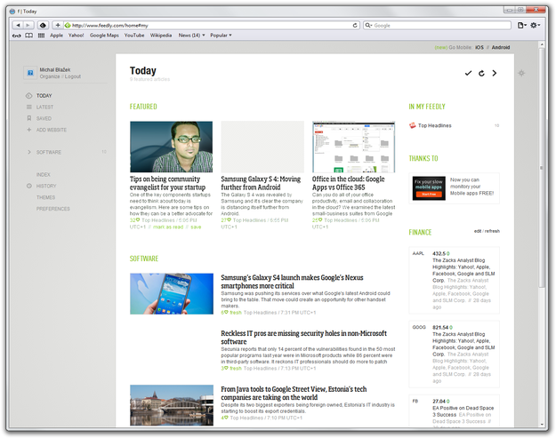Click the green site icon in address bar
The image size is (556, 438).
point(68,25)
